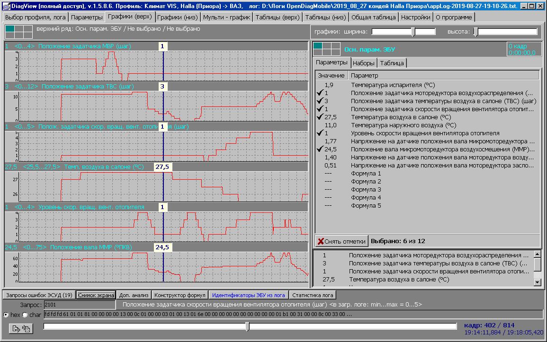Click the 'Положение вала ММР (°ПКВ)' graph header

coord(156,247)
